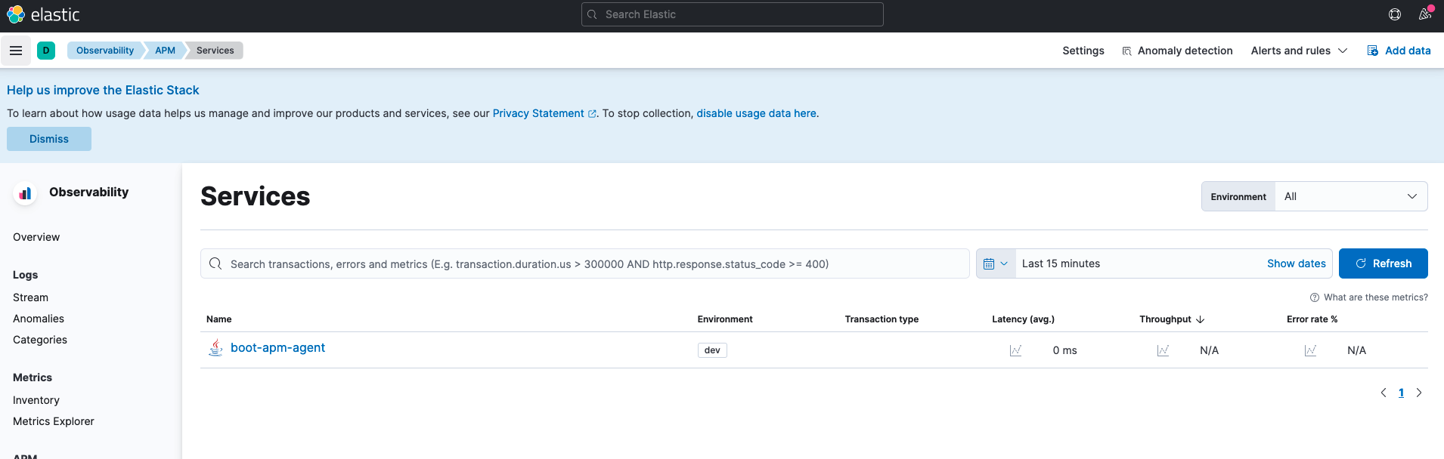This screenshot has height=459, width=1444.
Task: Sort by Throughput column header
Action: [x=1171, y=319]
